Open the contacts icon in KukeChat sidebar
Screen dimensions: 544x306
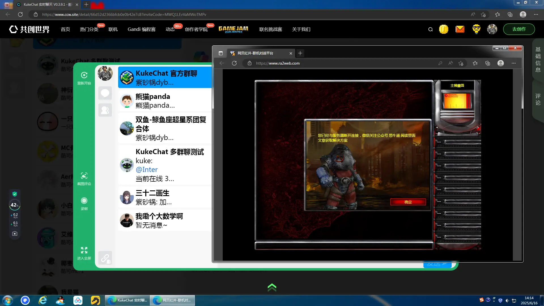tap(105, 110)
